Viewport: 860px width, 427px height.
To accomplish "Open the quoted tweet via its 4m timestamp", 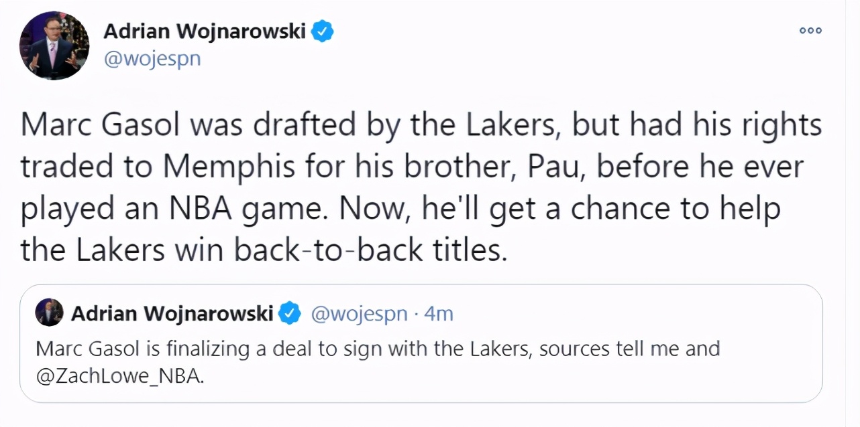I will tap(439, 313).
